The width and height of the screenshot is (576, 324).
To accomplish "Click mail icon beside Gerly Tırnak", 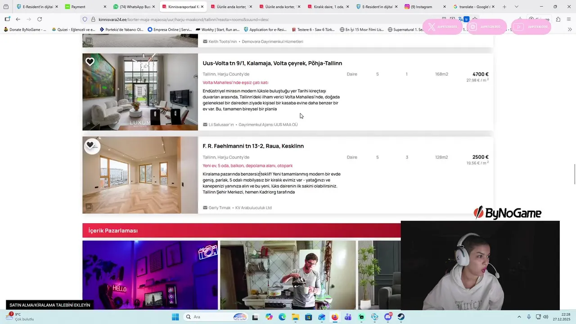I will point(205,208).
